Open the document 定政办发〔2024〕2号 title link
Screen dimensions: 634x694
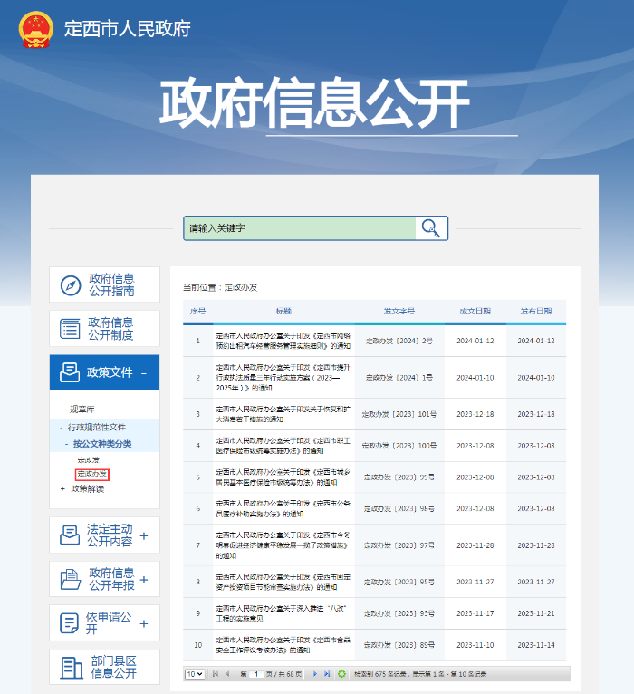[270, 341]
